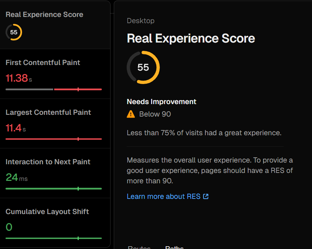Image resolution: width=312 pixels, height=249 pixels.
Task: Click the First Contentful Paint distribution bar
Action: coord(53,89)
